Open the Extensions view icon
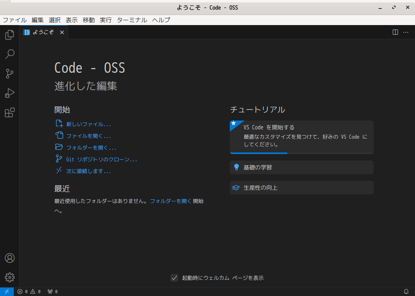Image resolution: width=415 pixels, height=296 pixels. pyautogui.click(x=10, y=112)
